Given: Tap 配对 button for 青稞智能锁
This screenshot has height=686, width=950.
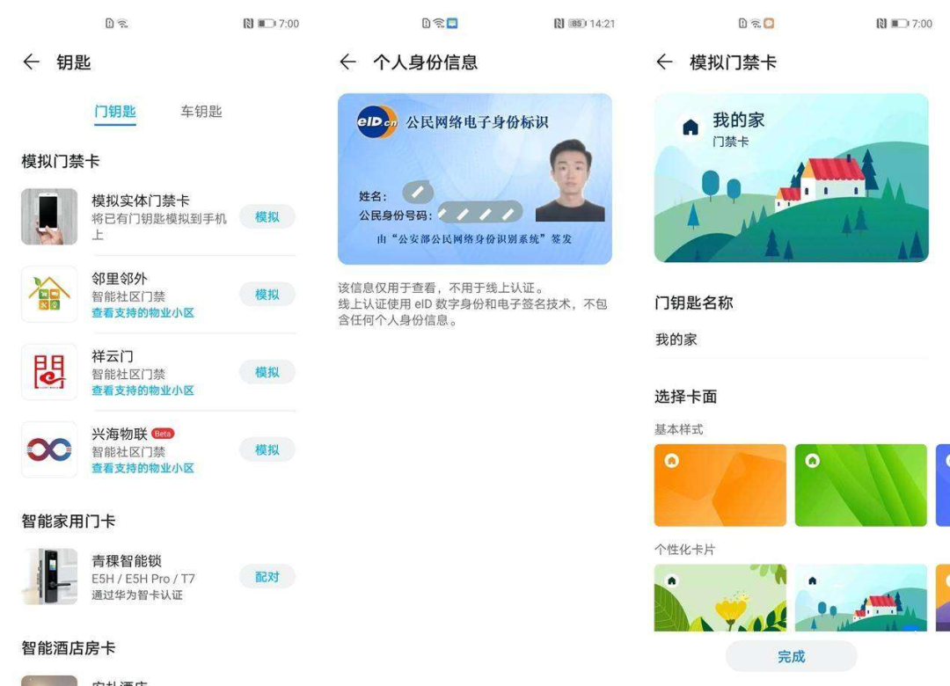Looking at the screenshot, I should (x=267, y=576).
